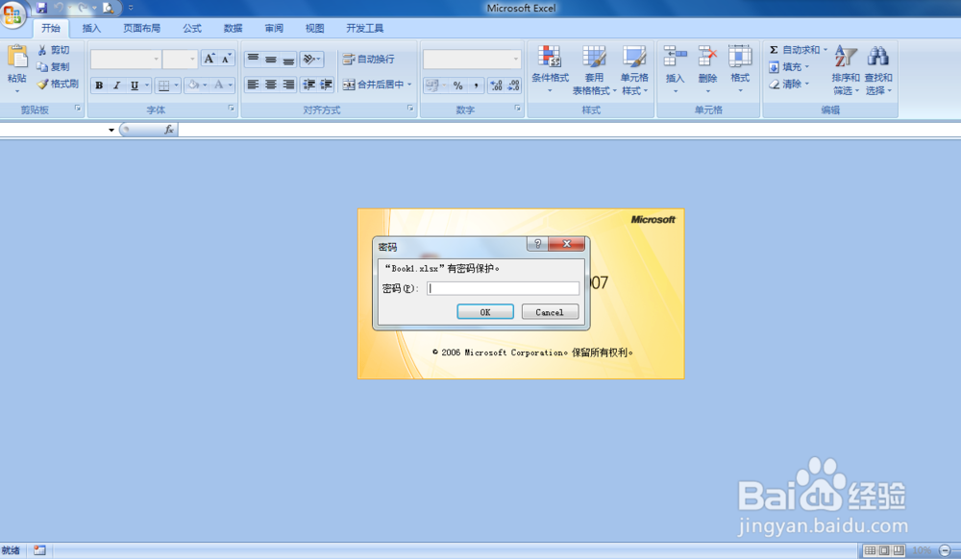Image resolution: width=961 pixels, height=559 pixels.
Task: Click Wrap Text (自动换行)
Action: coord(369,59)
